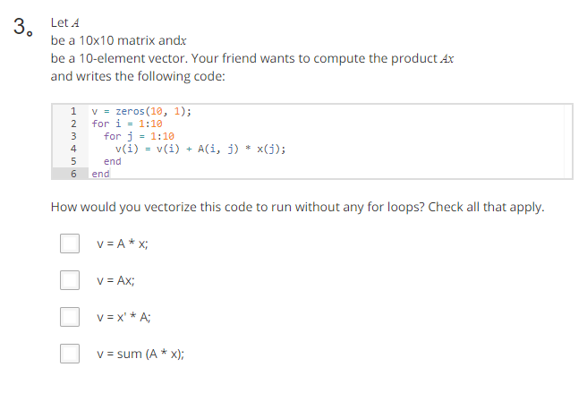Enable the checkbox next to v = x' * A;
The height and width of the screenshot is (393, 587).
[x=70, y=317]
